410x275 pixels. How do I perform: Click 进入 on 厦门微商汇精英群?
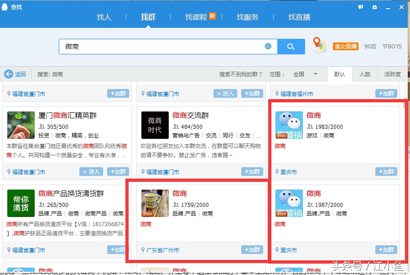point(91,171)
